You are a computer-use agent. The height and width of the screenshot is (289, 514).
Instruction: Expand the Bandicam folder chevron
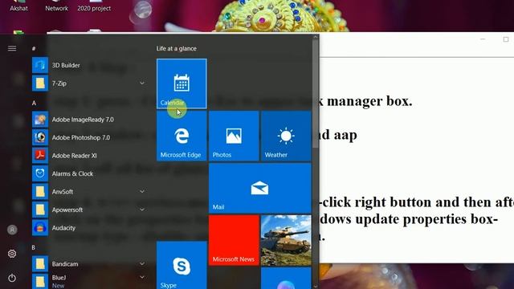(142, 264)
